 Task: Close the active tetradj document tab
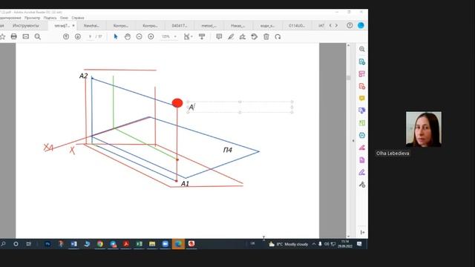(73, 26)
